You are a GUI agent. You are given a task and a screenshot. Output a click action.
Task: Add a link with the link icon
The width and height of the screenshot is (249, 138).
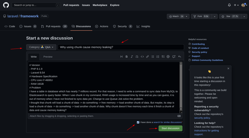[147, 57]
